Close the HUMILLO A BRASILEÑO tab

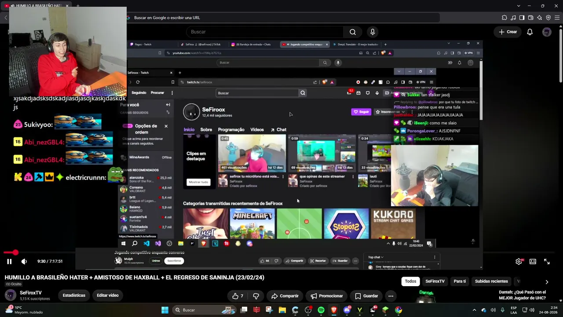click(x=67, y=6)
